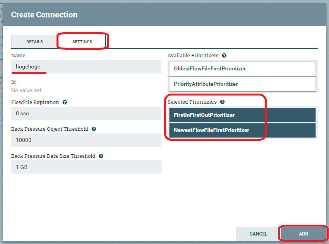Edit the Data Size Threshold 1 GB field
Screen dimensions: 329x244
(86, 167)
